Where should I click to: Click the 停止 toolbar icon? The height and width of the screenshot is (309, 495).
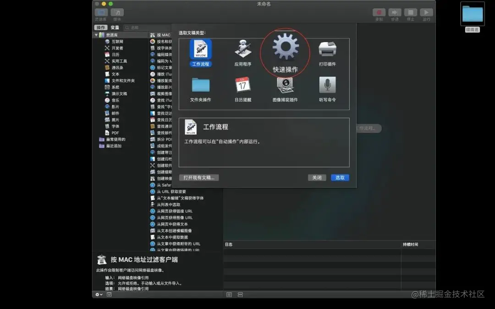(410, 12)
